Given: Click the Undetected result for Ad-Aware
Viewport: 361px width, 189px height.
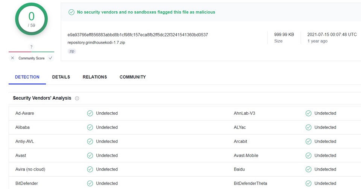Looking at the screenshot, I should pyautogui.click(x=107, y=113).
